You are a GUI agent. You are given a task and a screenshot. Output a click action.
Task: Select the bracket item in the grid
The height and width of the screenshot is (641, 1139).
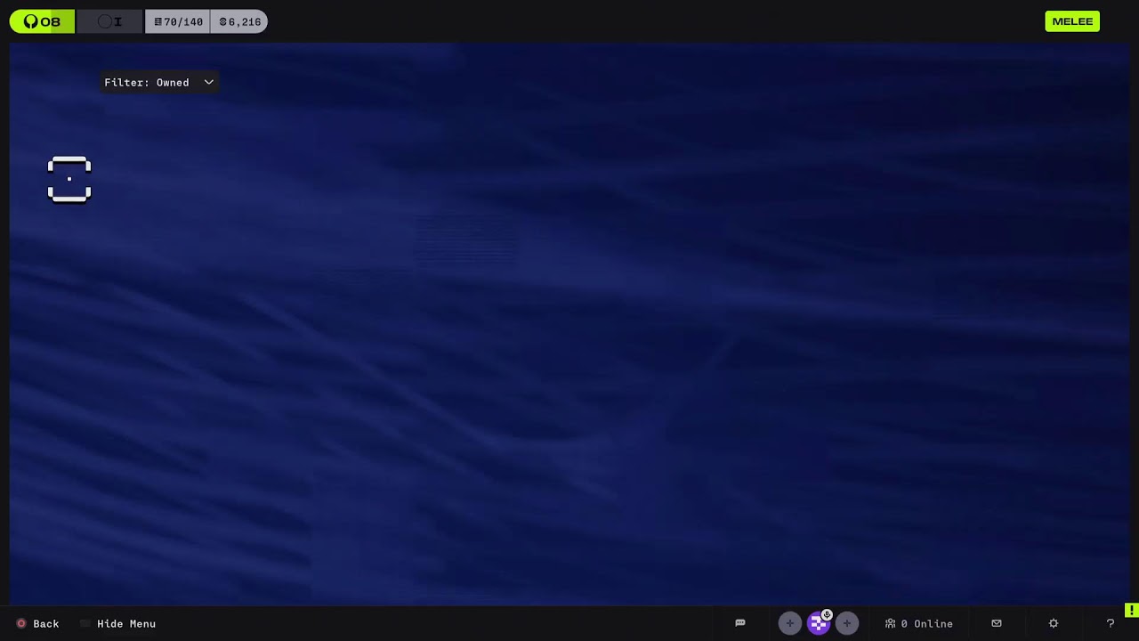[x=69, y=180]
